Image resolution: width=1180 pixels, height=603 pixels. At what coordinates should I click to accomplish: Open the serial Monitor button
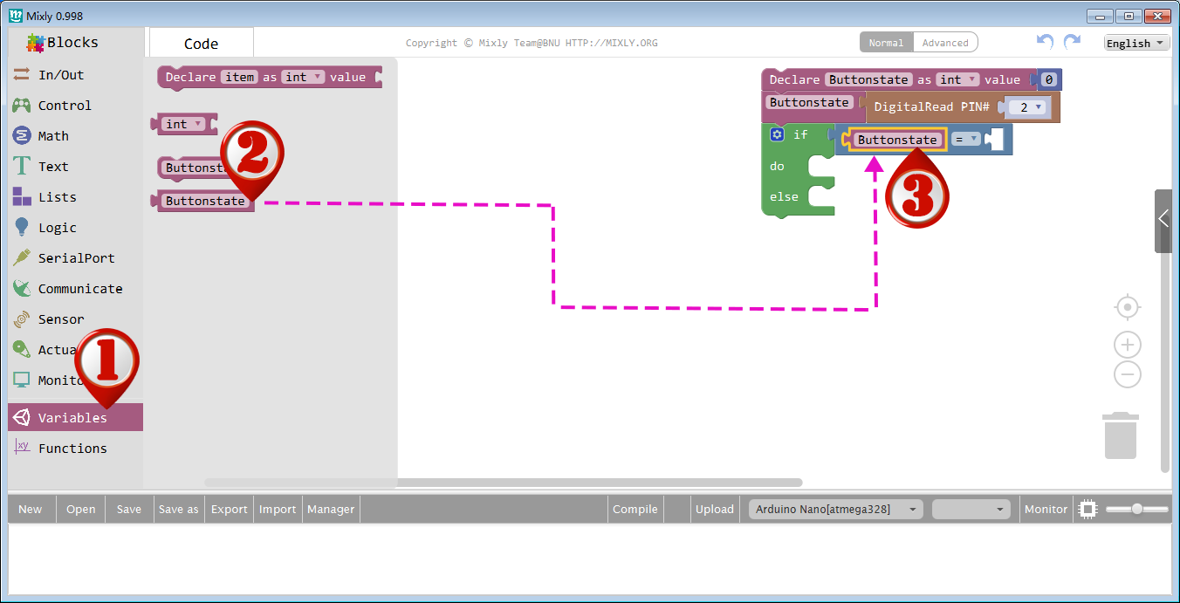click(x=1046, y=510)
